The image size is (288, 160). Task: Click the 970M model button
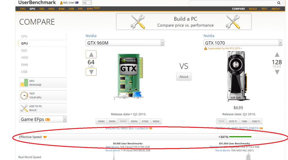click(145, 121)
